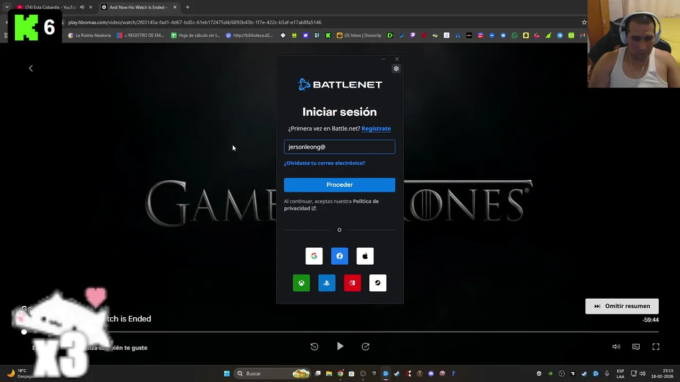Image resolution: width=680 pixels, height=382 pixels.
Task: Switch to the Esta Cobardía YouTube tab
Action: pos(50,7)
